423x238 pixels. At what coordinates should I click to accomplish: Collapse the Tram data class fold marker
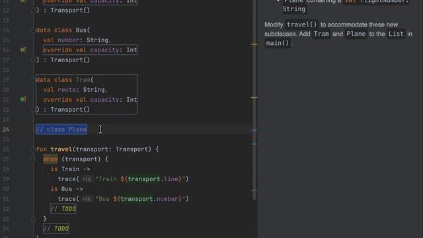33,79
